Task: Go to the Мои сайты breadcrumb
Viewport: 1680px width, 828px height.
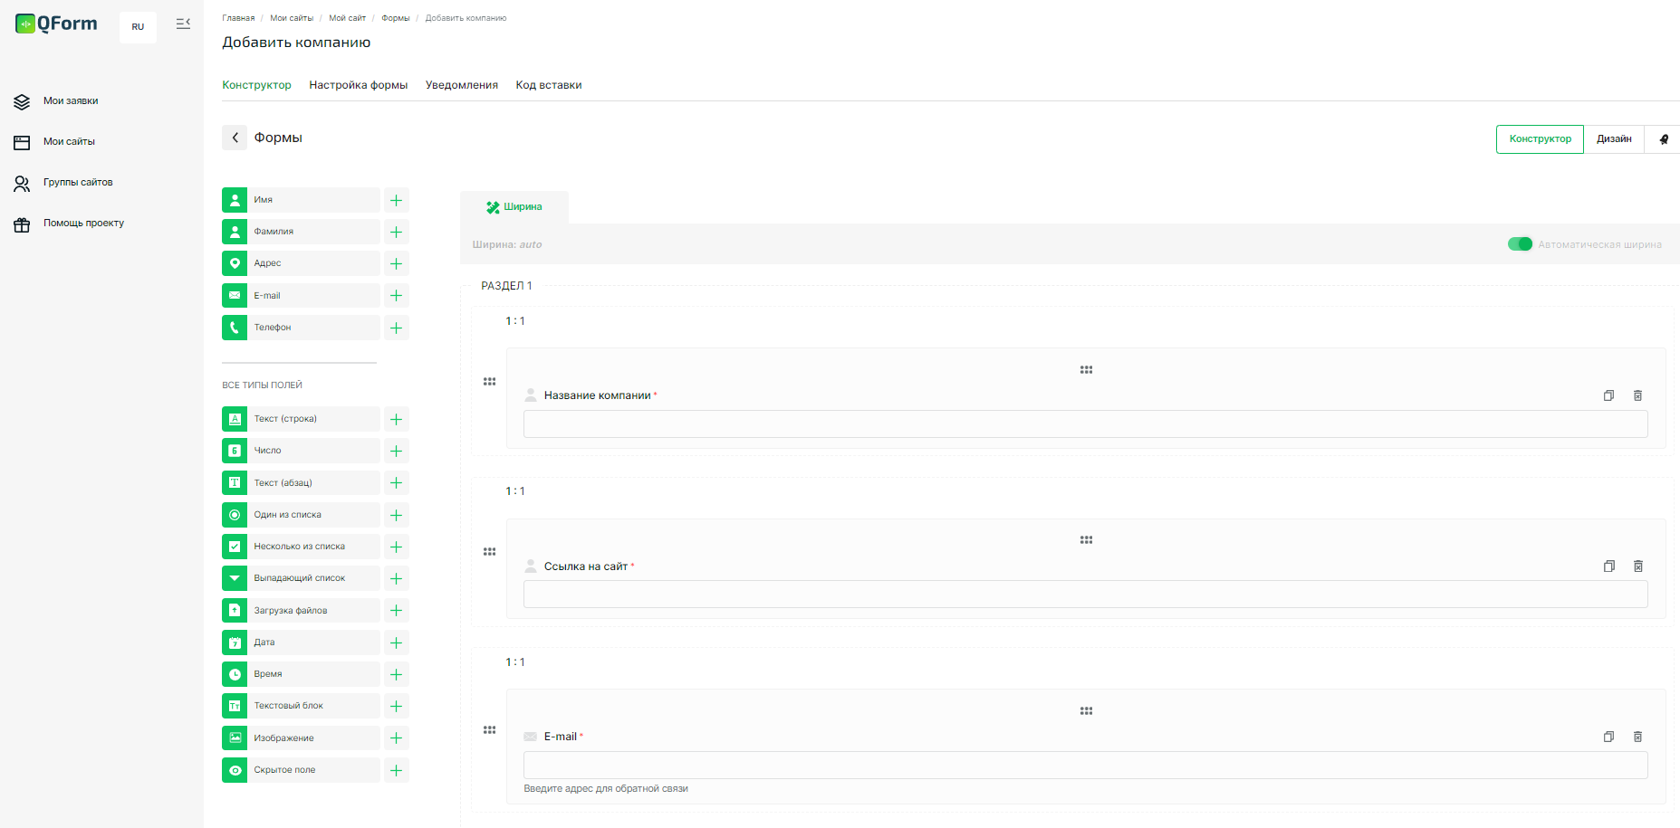Action: pyautogui.click(x=292, y=18)
